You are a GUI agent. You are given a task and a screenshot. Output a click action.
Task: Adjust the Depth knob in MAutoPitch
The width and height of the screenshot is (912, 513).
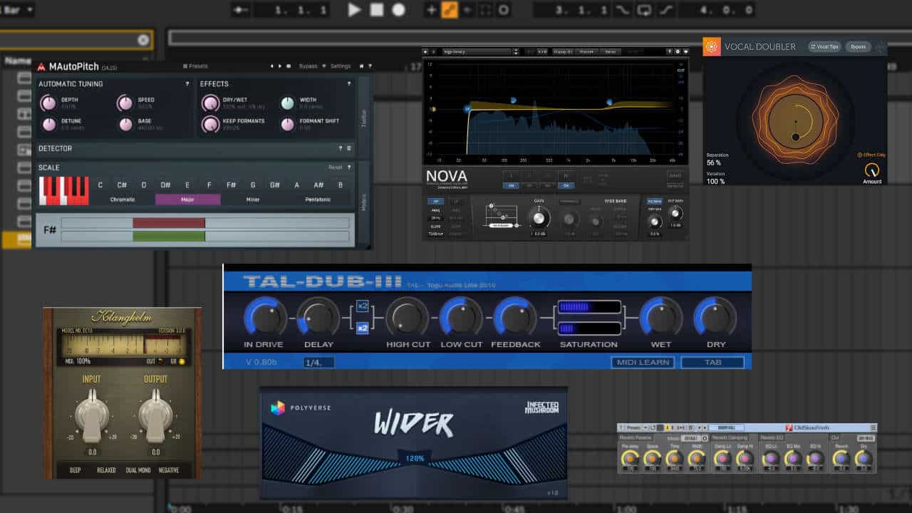pos(48,103)
